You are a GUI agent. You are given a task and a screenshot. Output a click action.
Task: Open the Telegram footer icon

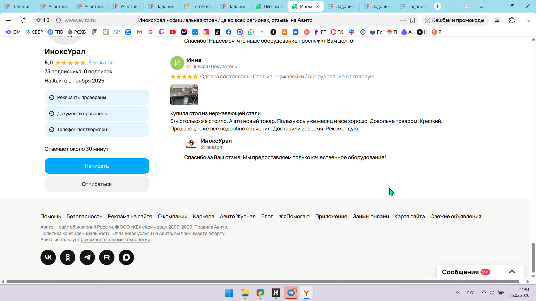(x=87, y=257)
